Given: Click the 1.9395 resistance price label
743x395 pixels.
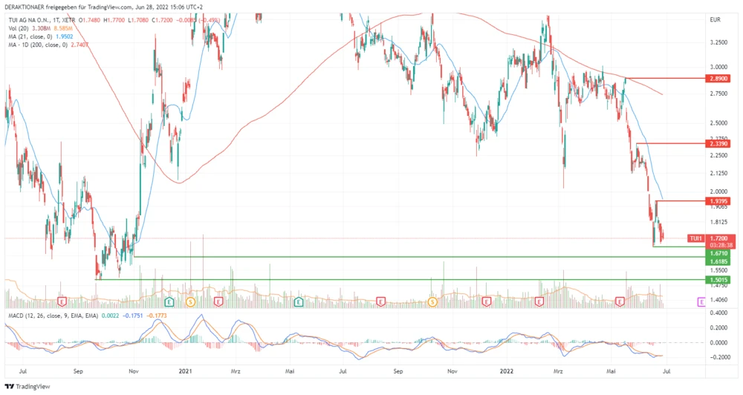Looking at the screenshot, I should (718, 201).
